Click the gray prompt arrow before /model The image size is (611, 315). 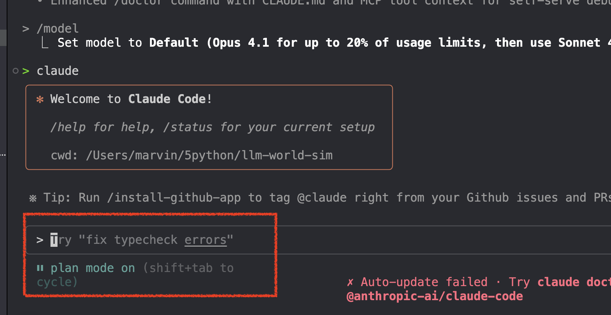26,29
